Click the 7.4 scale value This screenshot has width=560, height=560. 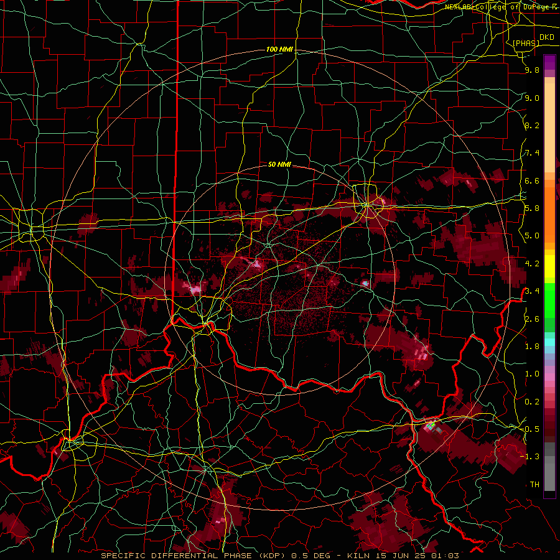[532, 153]
